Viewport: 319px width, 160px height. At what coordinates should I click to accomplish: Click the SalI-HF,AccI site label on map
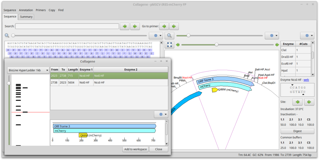tap(262, 70)
